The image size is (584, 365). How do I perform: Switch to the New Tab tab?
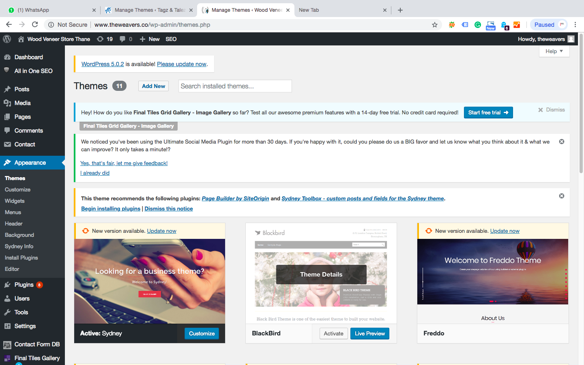tap(343, 10)
